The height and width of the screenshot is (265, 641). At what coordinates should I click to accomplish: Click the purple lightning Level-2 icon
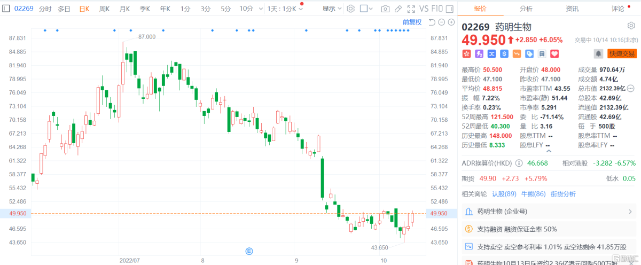[x=479, y=53]
